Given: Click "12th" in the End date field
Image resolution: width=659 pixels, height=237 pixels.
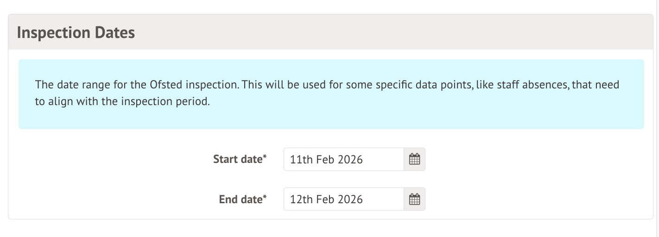Looking at the screenshot, I should [x=301, y=200].
